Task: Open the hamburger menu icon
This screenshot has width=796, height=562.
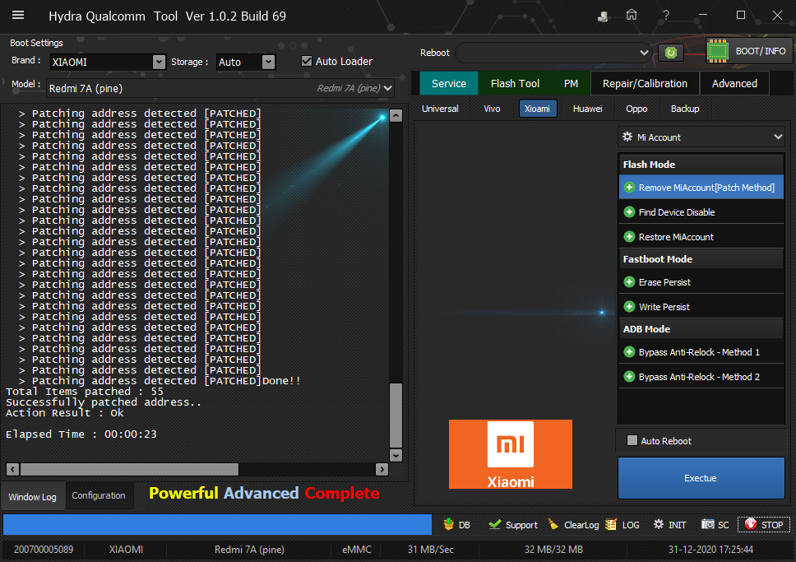Action: point(18,15)
